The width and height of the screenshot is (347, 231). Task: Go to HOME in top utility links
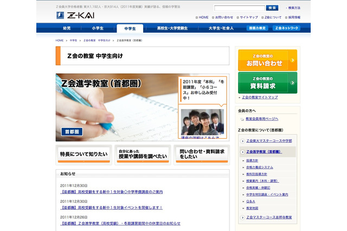click(203, 17)
